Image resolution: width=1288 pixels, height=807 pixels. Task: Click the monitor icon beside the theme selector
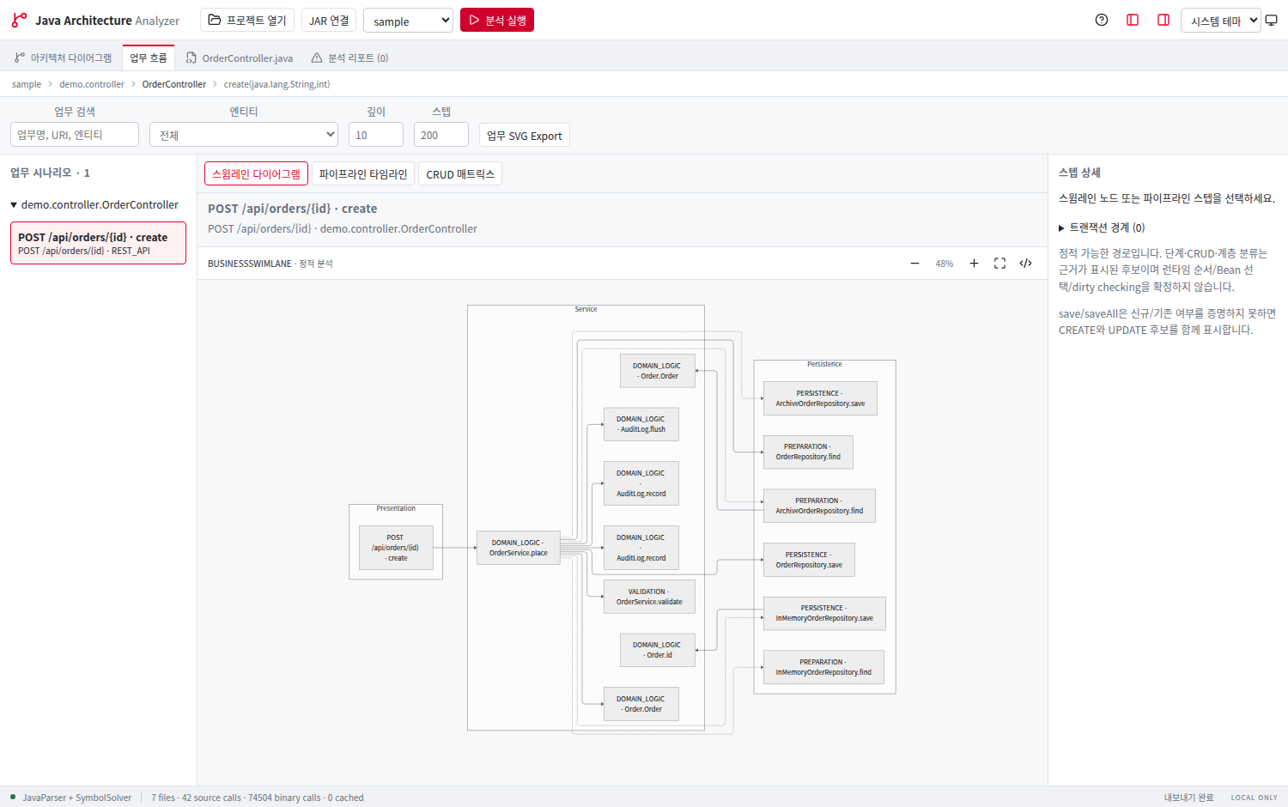coord(1272,20)
